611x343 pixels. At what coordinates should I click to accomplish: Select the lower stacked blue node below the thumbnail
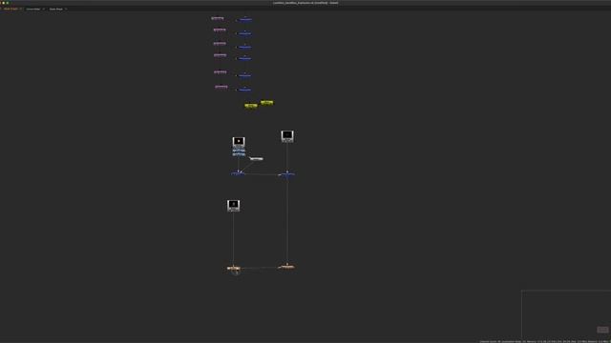(239, 154)
